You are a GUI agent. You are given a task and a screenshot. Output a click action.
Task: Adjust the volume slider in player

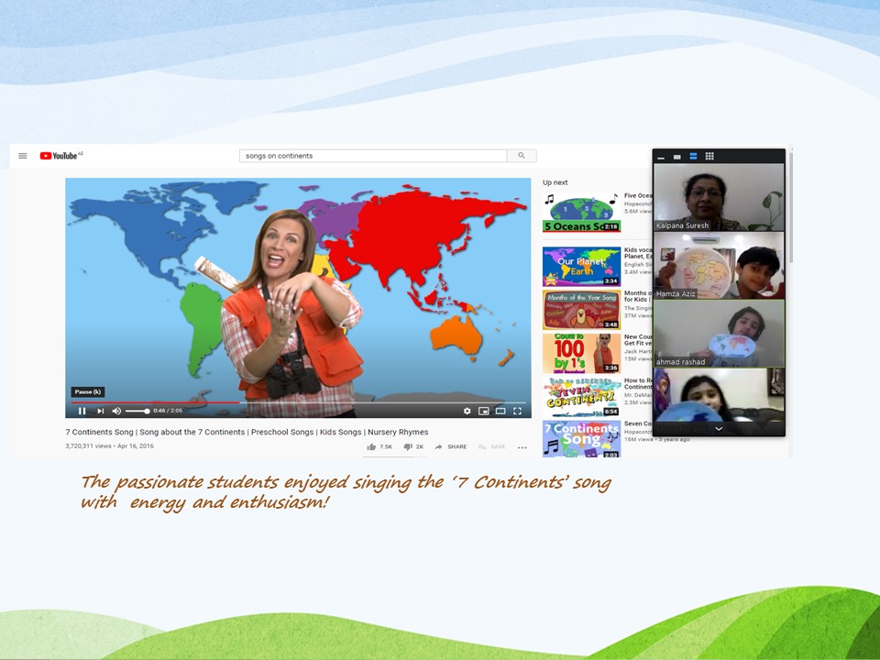137,411
